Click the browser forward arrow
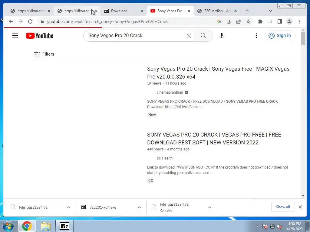The width and height of the screenshot is (310, 232). (x=21, y=21)
